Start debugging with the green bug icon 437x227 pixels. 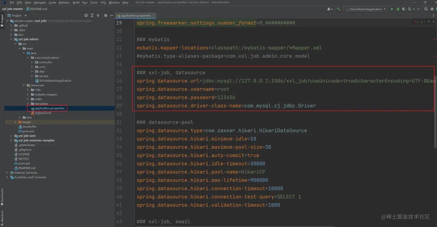tap(398, 9)
